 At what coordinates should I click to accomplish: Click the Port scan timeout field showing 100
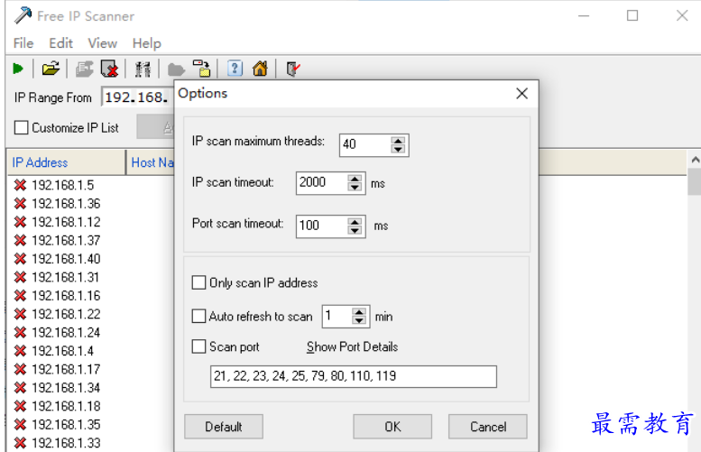click(x=321, y=226)
